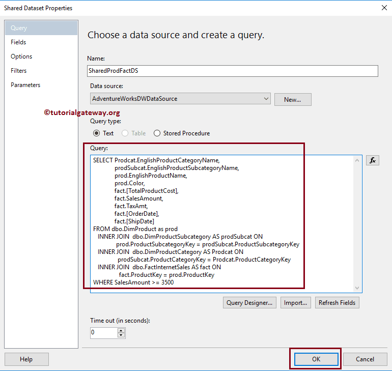Open the expression fx editor

tap(373, 160)
